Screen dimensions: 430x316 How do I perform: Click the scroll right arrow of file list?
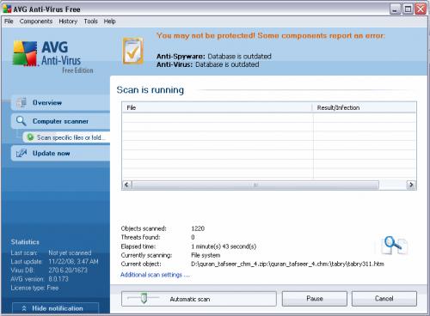click(411, 185)
